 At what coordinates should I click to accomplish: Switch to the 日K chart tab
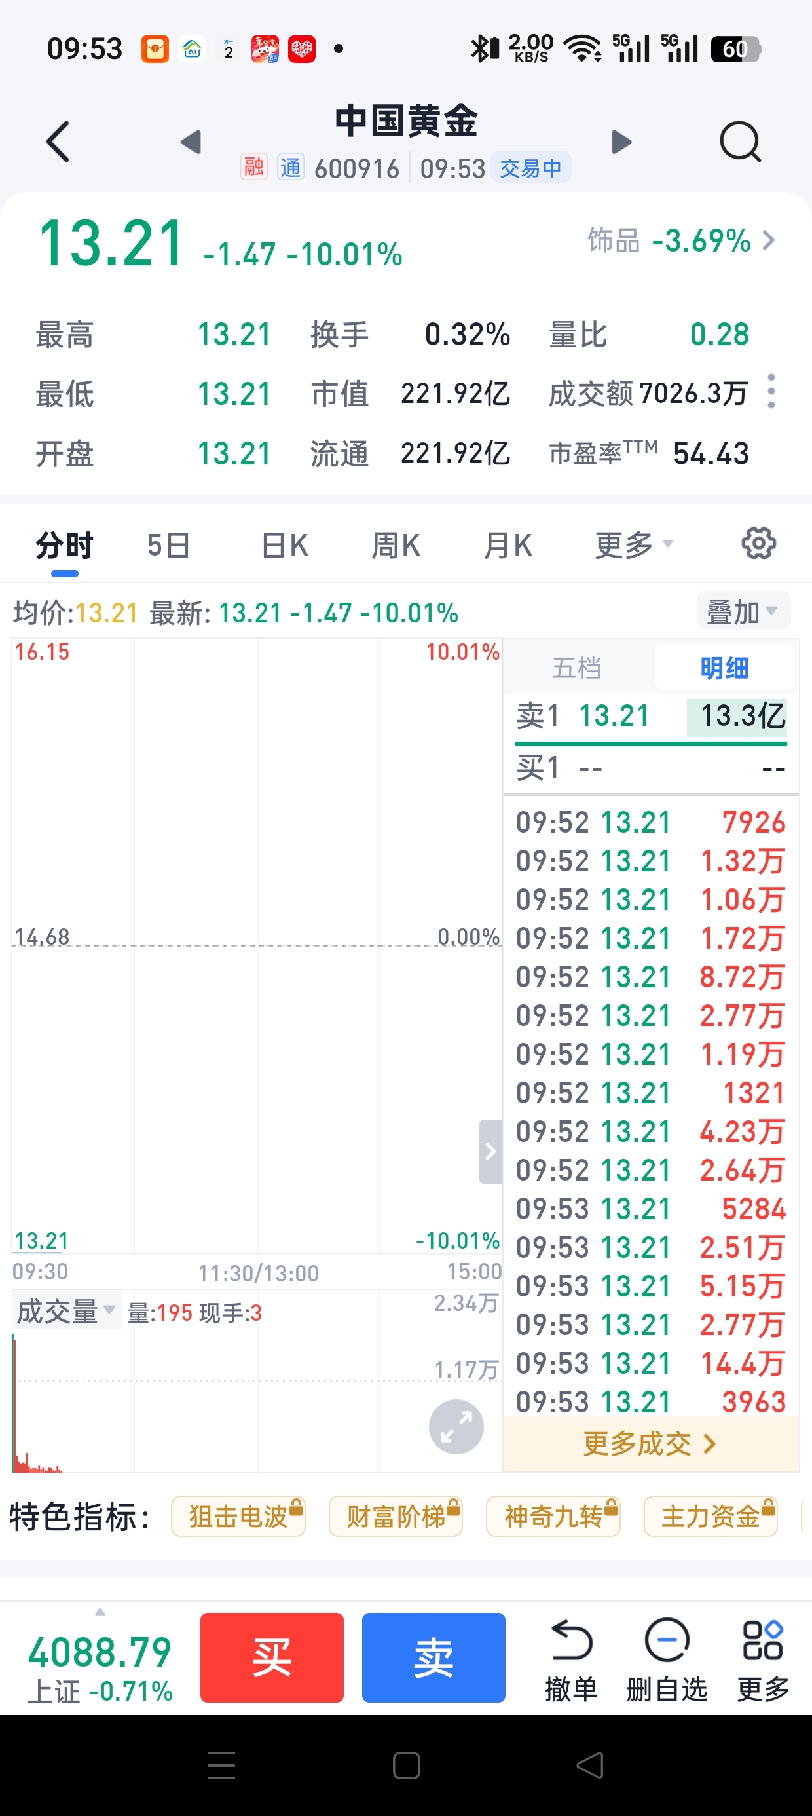pyautogui.click(x=285, y=546)
